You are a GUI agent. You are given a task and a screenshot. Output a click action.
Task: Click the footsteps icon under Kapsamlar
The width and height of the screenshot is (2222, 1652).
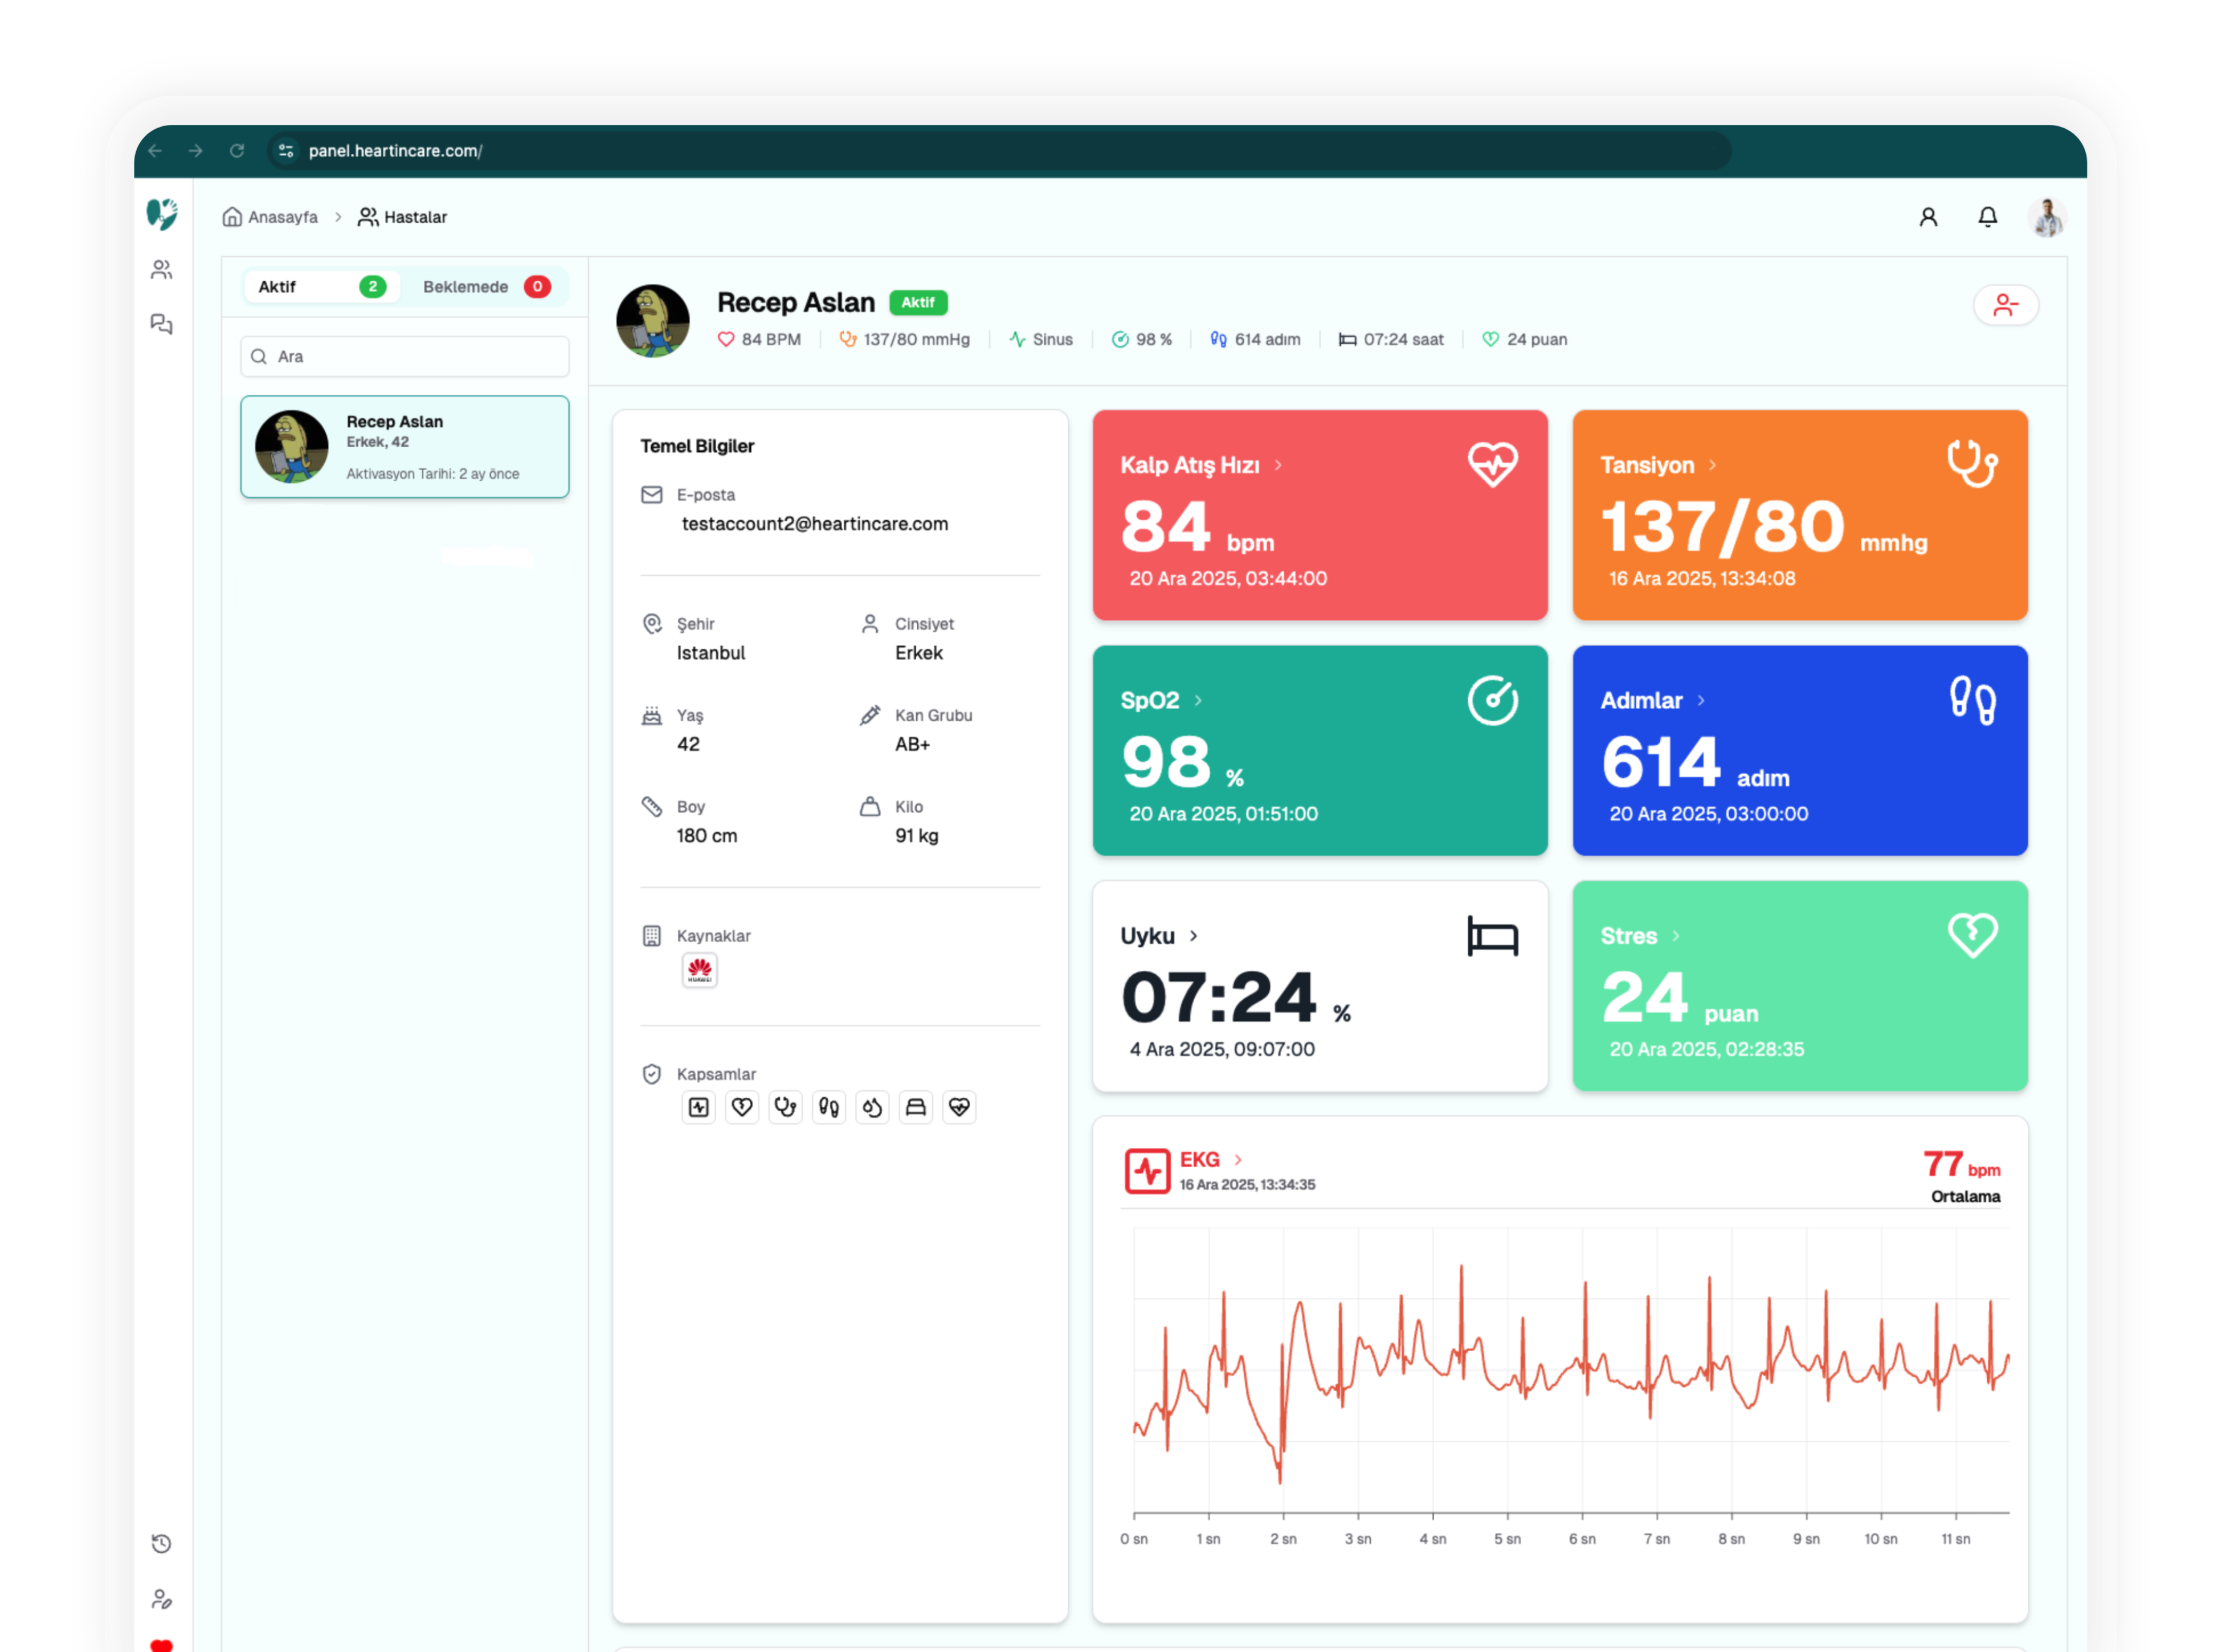829,1107
